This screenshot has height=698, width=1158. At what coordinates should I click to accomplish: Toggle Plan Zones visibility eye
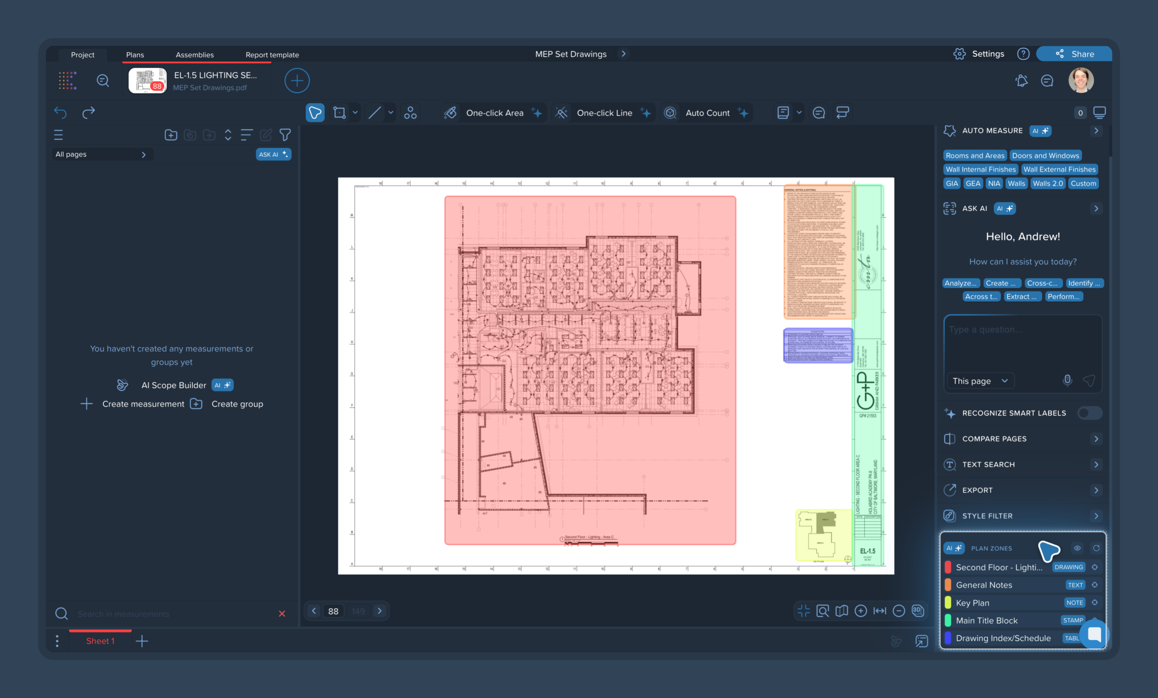(x=1077, y=548)
